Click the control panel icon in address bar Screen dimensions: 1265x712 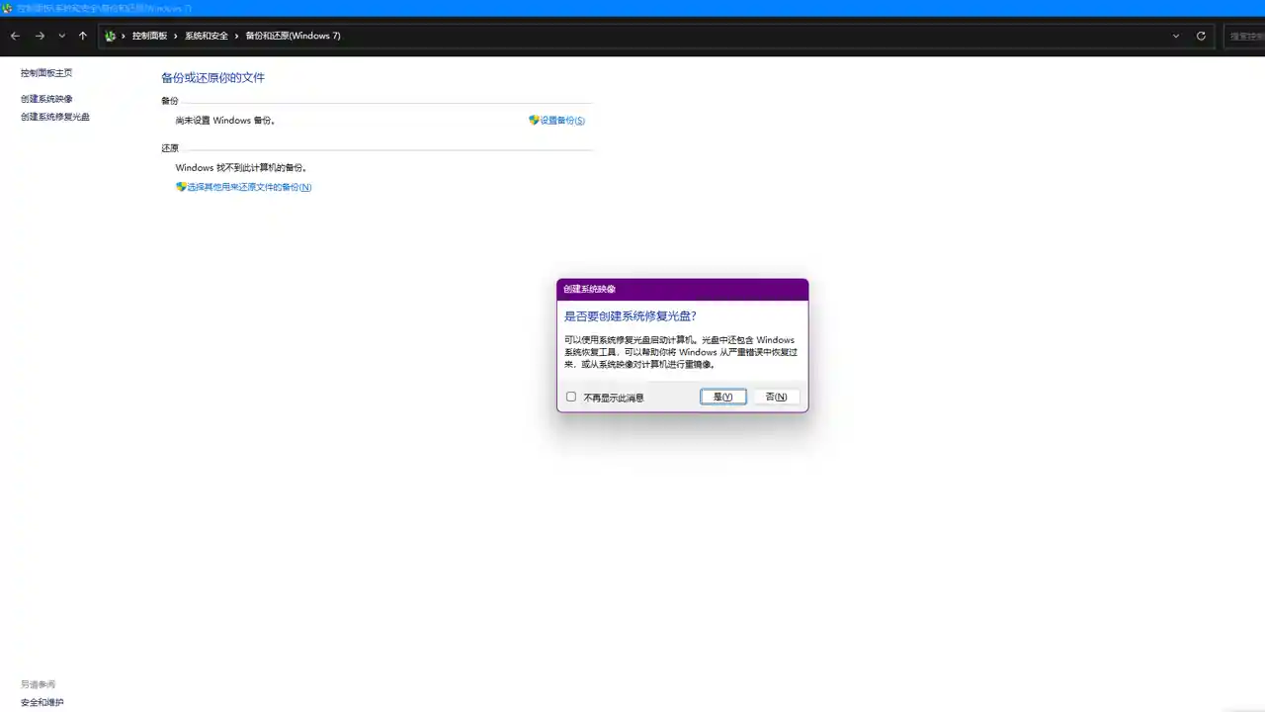pos(110,36)
